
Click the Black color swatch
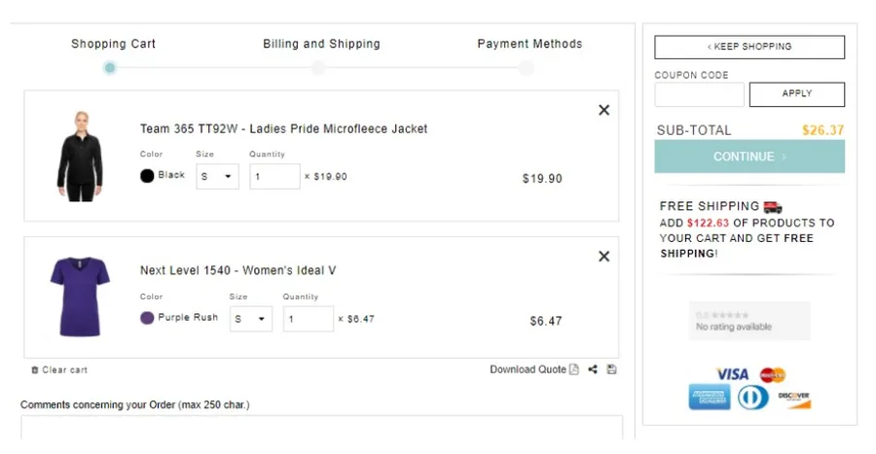pyautogui.click(x=147, y=176)
